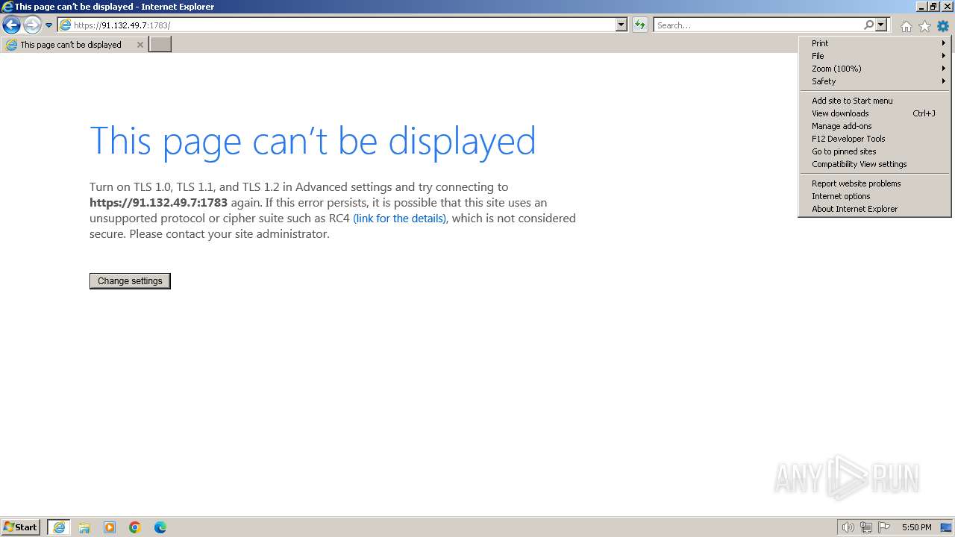Close the current tab with X
This screenshot has width=955, height=537.
[140, 45]
